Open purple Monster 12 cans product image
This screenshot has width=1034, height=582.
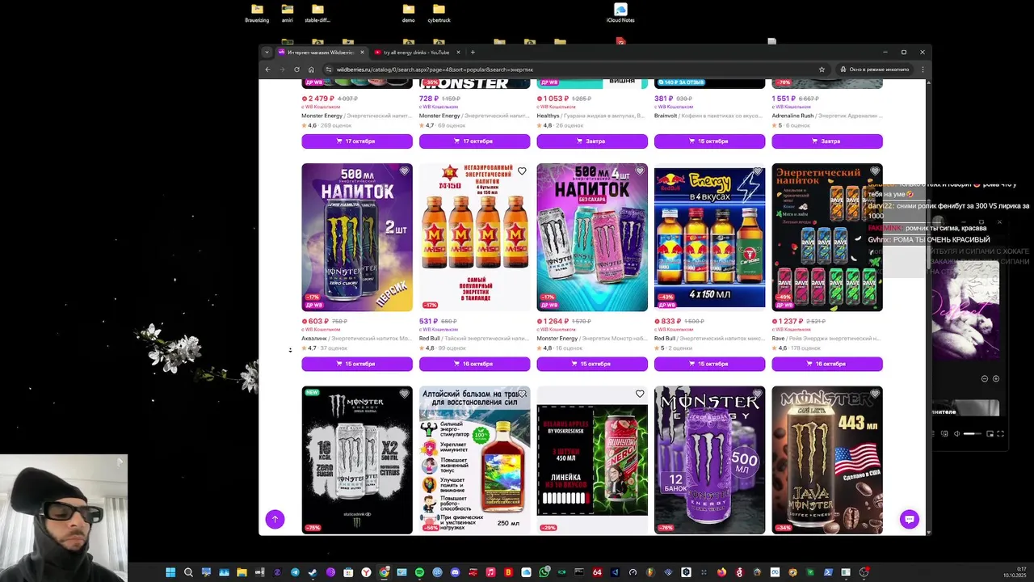pos(710,460)
